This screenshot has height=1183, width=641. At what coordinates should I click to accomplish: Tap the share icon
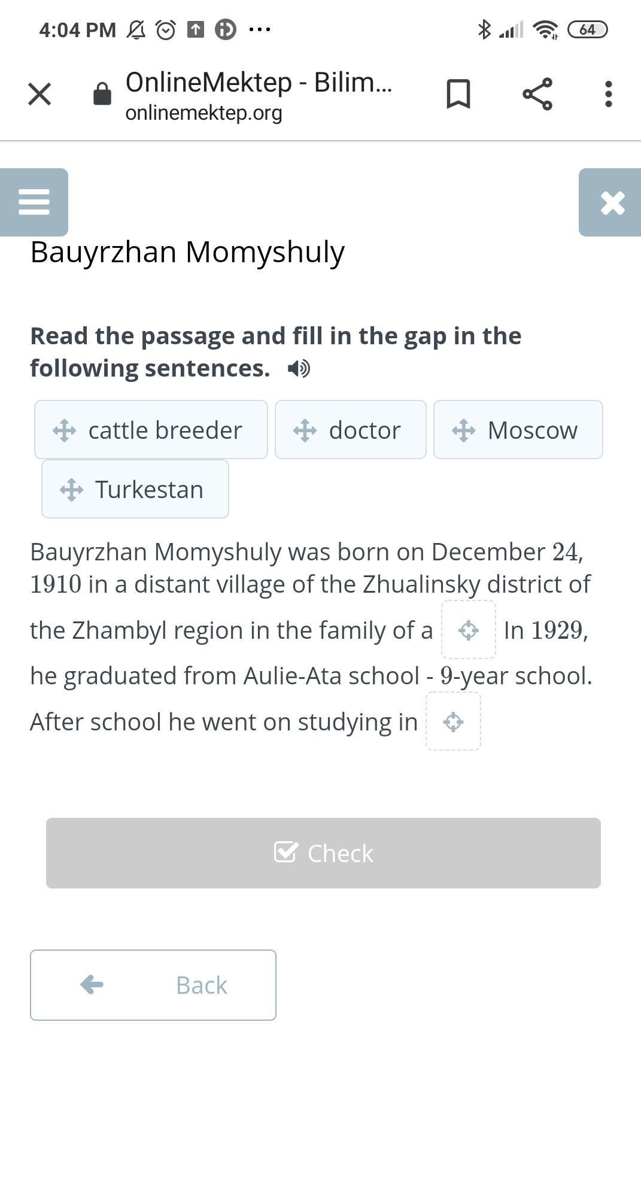tap(537, 94)
